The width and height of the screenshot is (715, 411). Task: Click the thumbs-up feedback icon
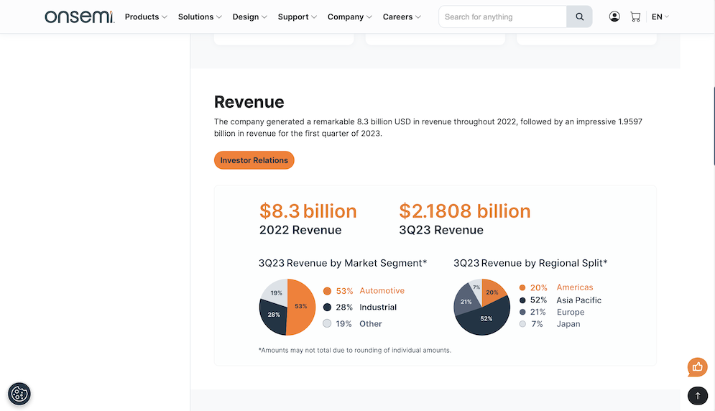point(697,366)
